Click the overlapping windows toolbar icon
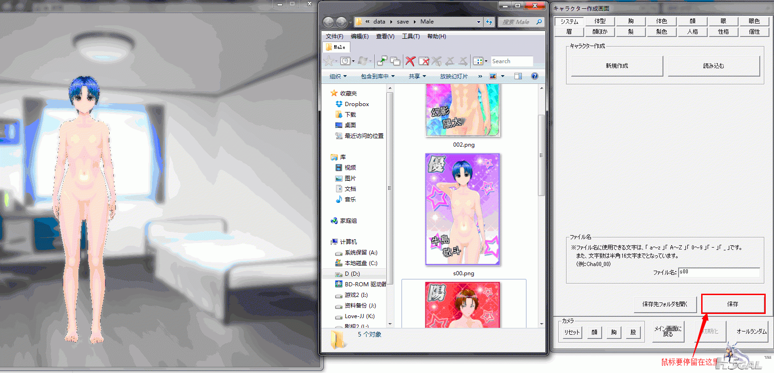Image resolution: width=774 pixels, height=373 pixels. 395,61
